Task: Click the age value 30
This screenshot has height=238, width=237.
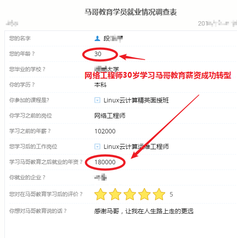Action: (x=98, y=54)
